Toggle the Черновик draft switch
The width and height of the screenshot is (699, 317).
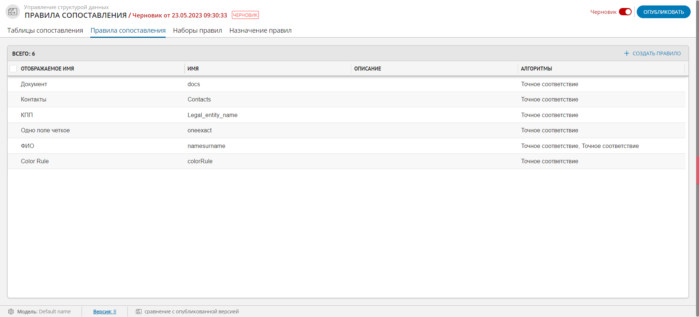coord(625,12)
